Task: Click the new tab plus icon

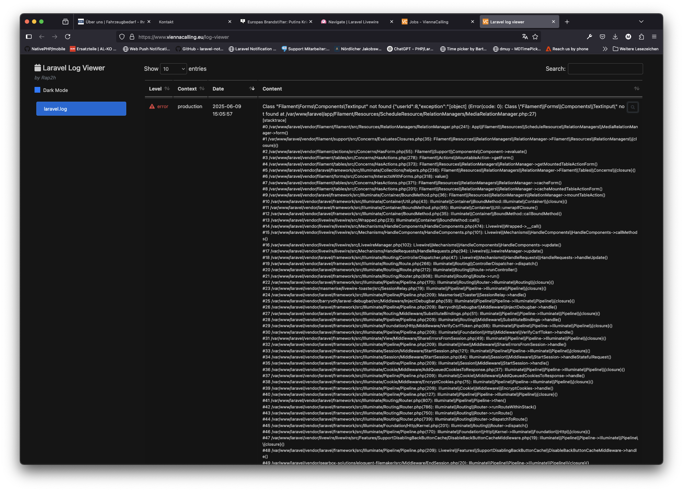Action: click(x=567, y=22)
